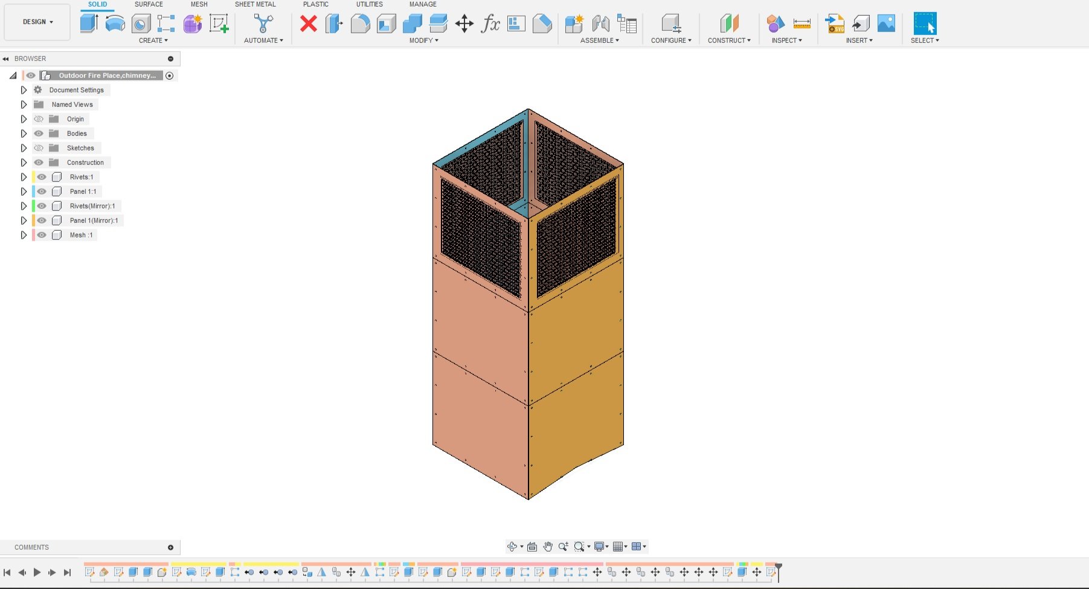Viewport: 1089px width, 589px height.
Task: Expand the Mesh :1 component node
Action: 24,235
